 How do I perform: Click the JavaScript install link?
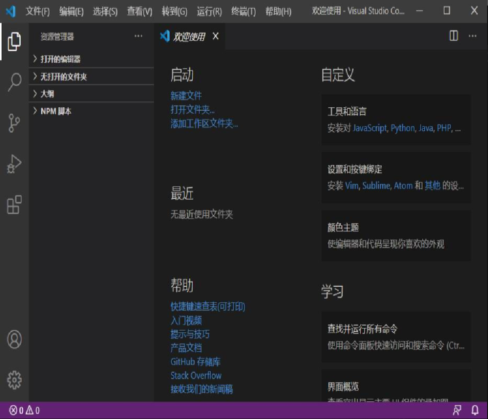coord(370,128)
